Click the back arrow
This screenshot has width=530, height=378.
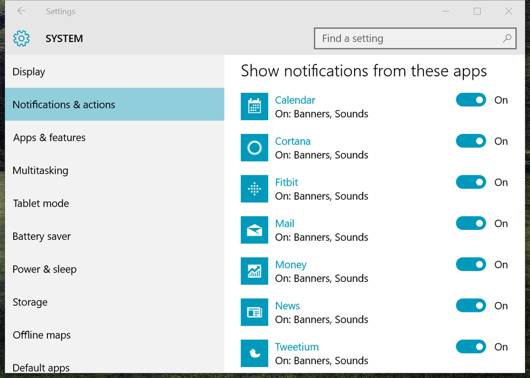click(x=21, y=11)
